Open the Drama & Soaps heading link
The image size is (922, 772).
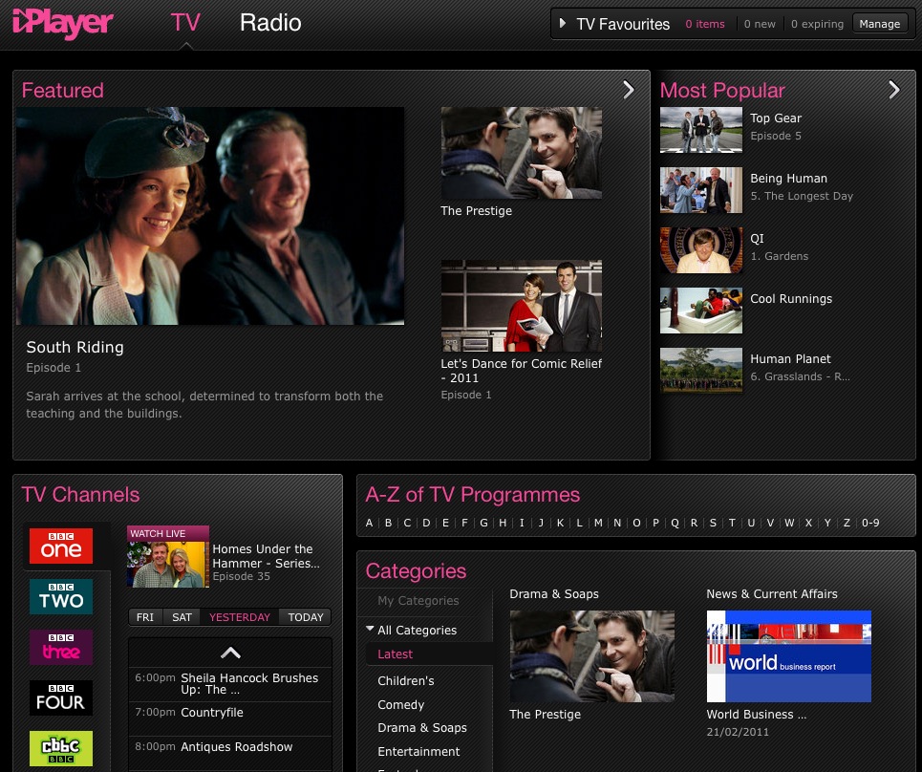554,594
